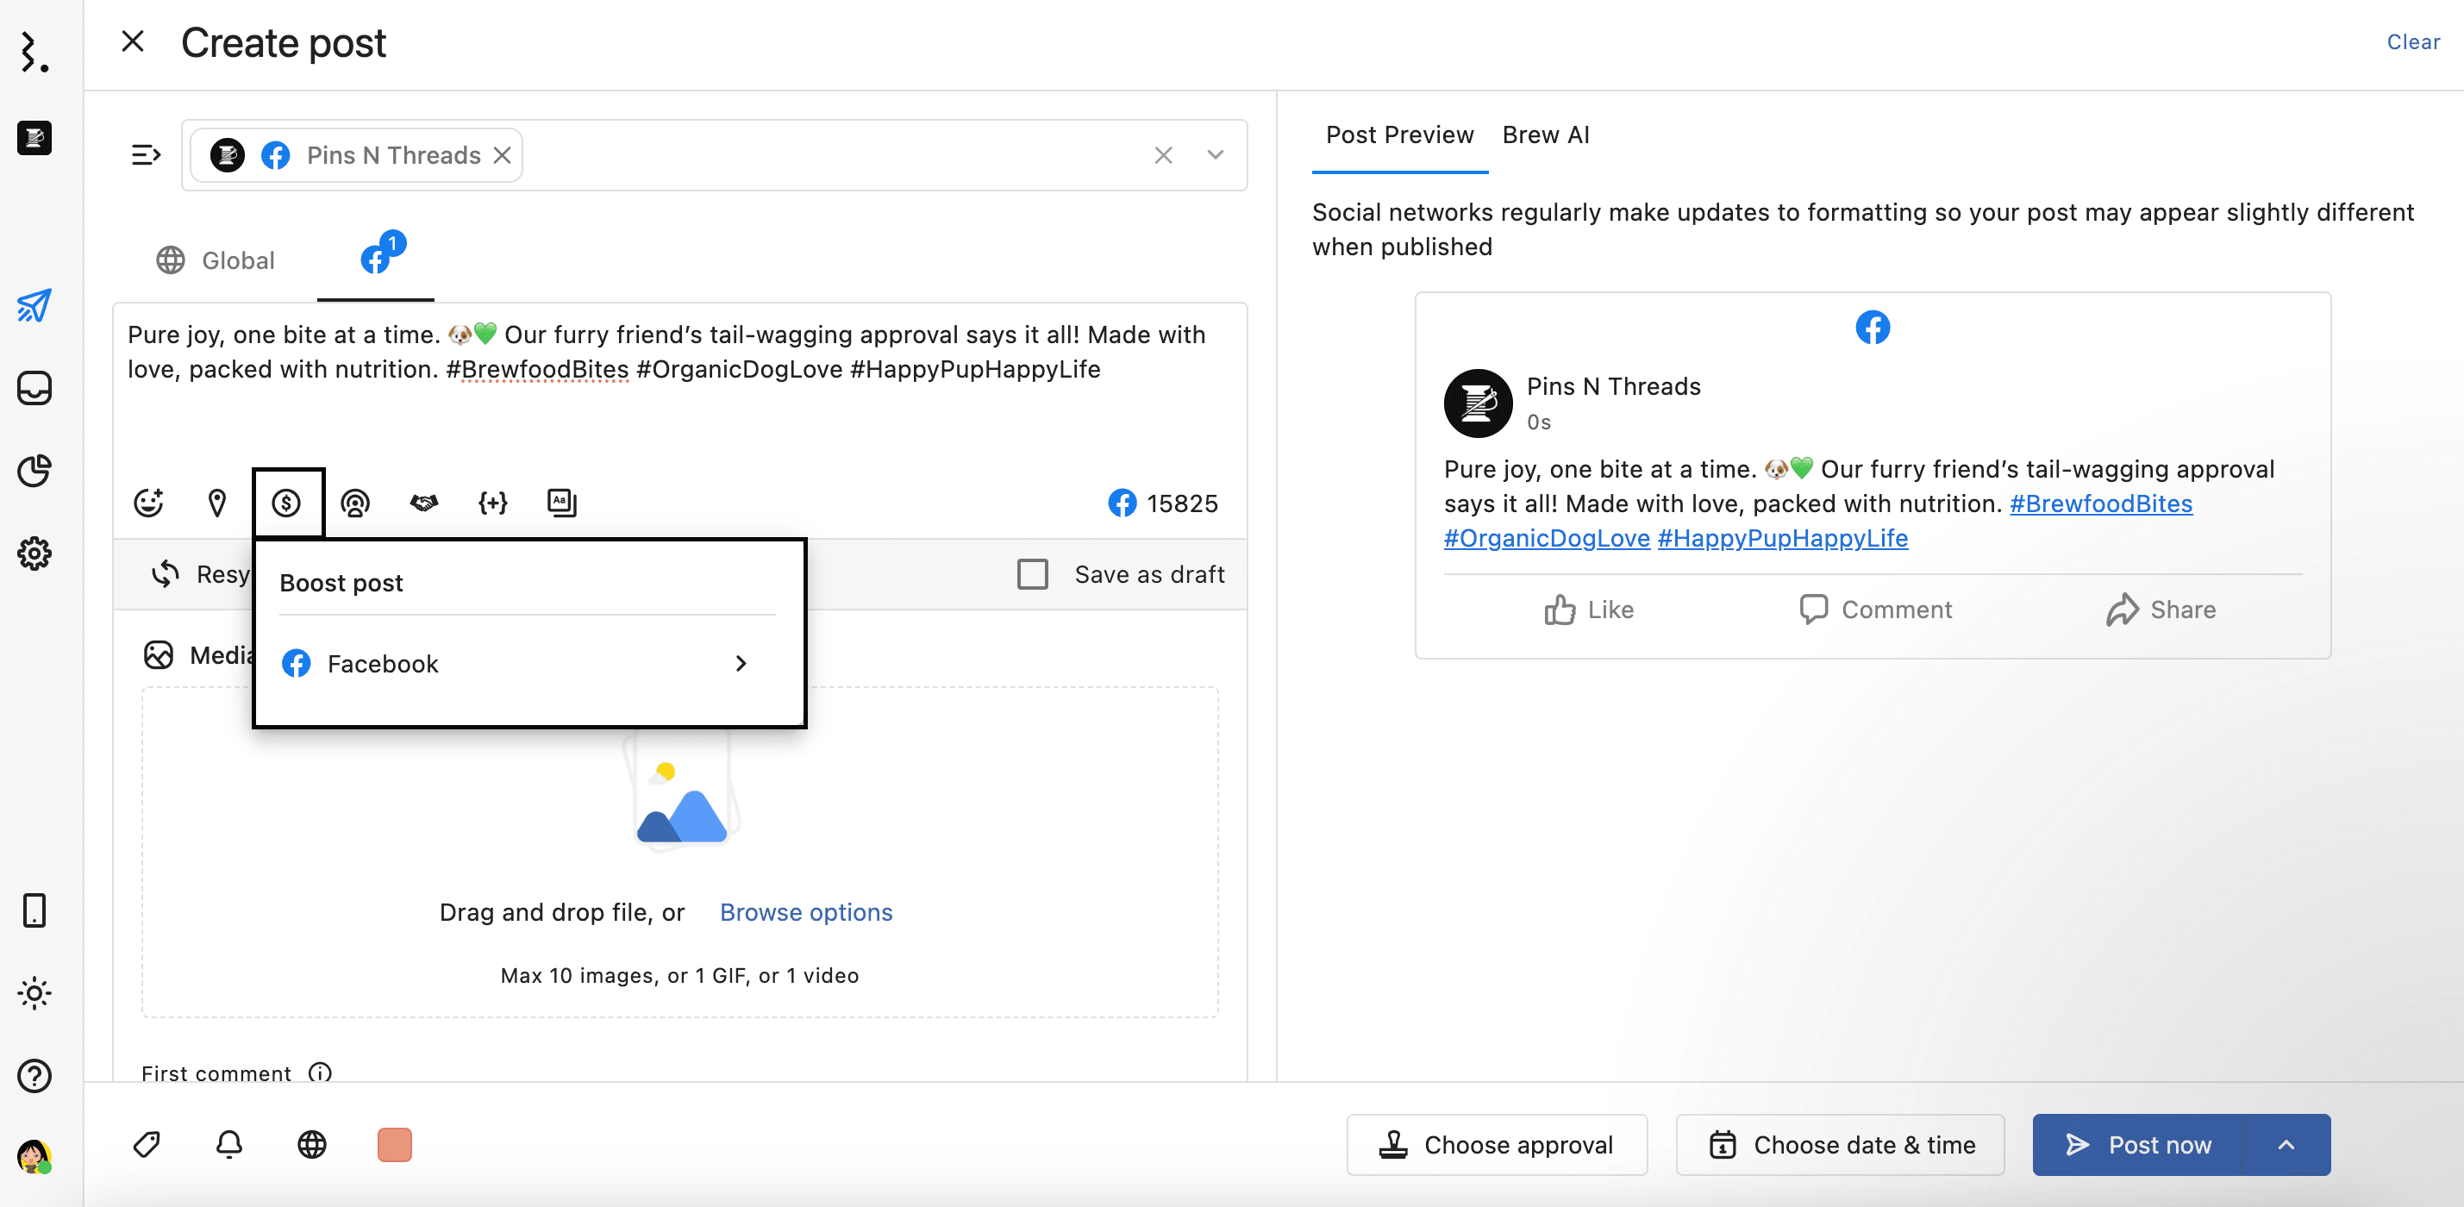Remove Pins N Threads profile chip

[x=502, y=155]
